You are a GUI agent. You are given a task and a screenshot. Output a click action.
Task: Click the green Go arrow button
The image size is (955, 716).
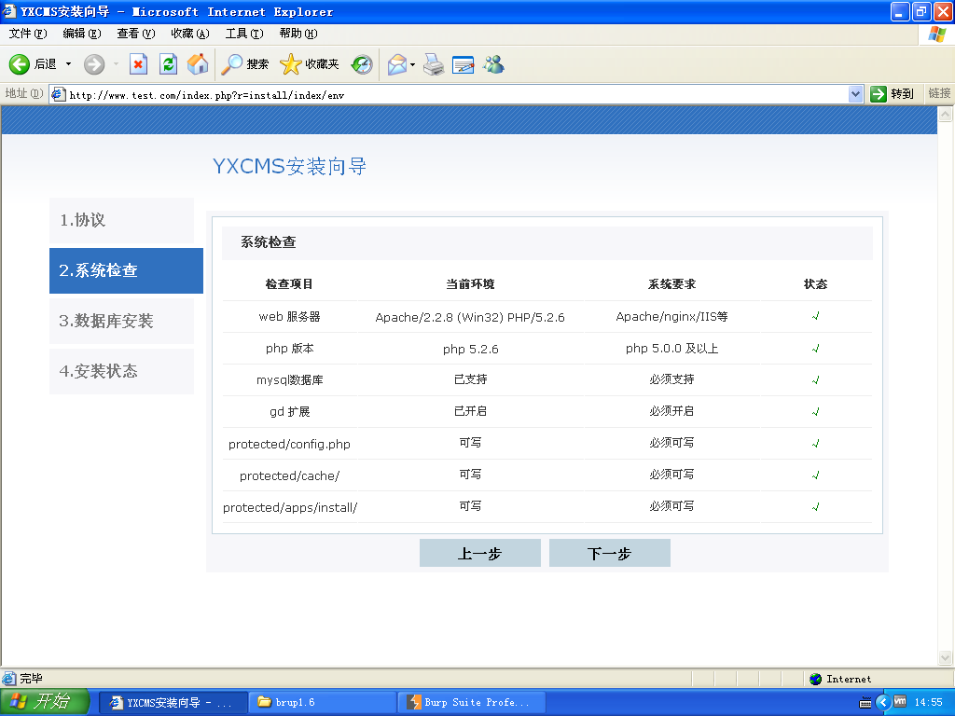pyautogui.click(x=879, y=94)
